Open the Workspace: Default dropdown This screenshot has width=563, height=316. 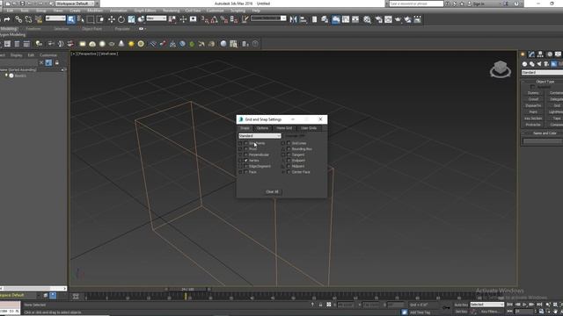click(75, 4)
